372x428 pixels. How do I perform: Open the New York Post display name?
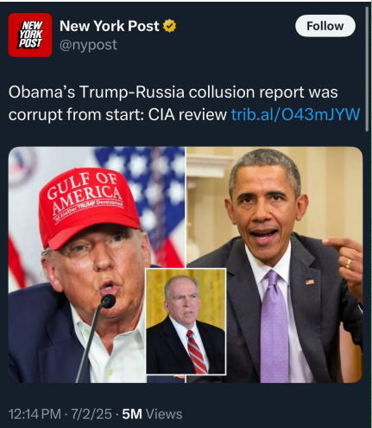point(109,26)
